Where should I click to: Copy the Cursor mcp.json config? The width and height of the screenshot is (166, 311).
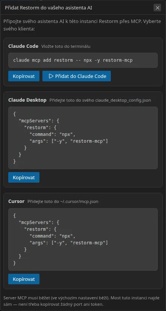[x=24, y=279]
